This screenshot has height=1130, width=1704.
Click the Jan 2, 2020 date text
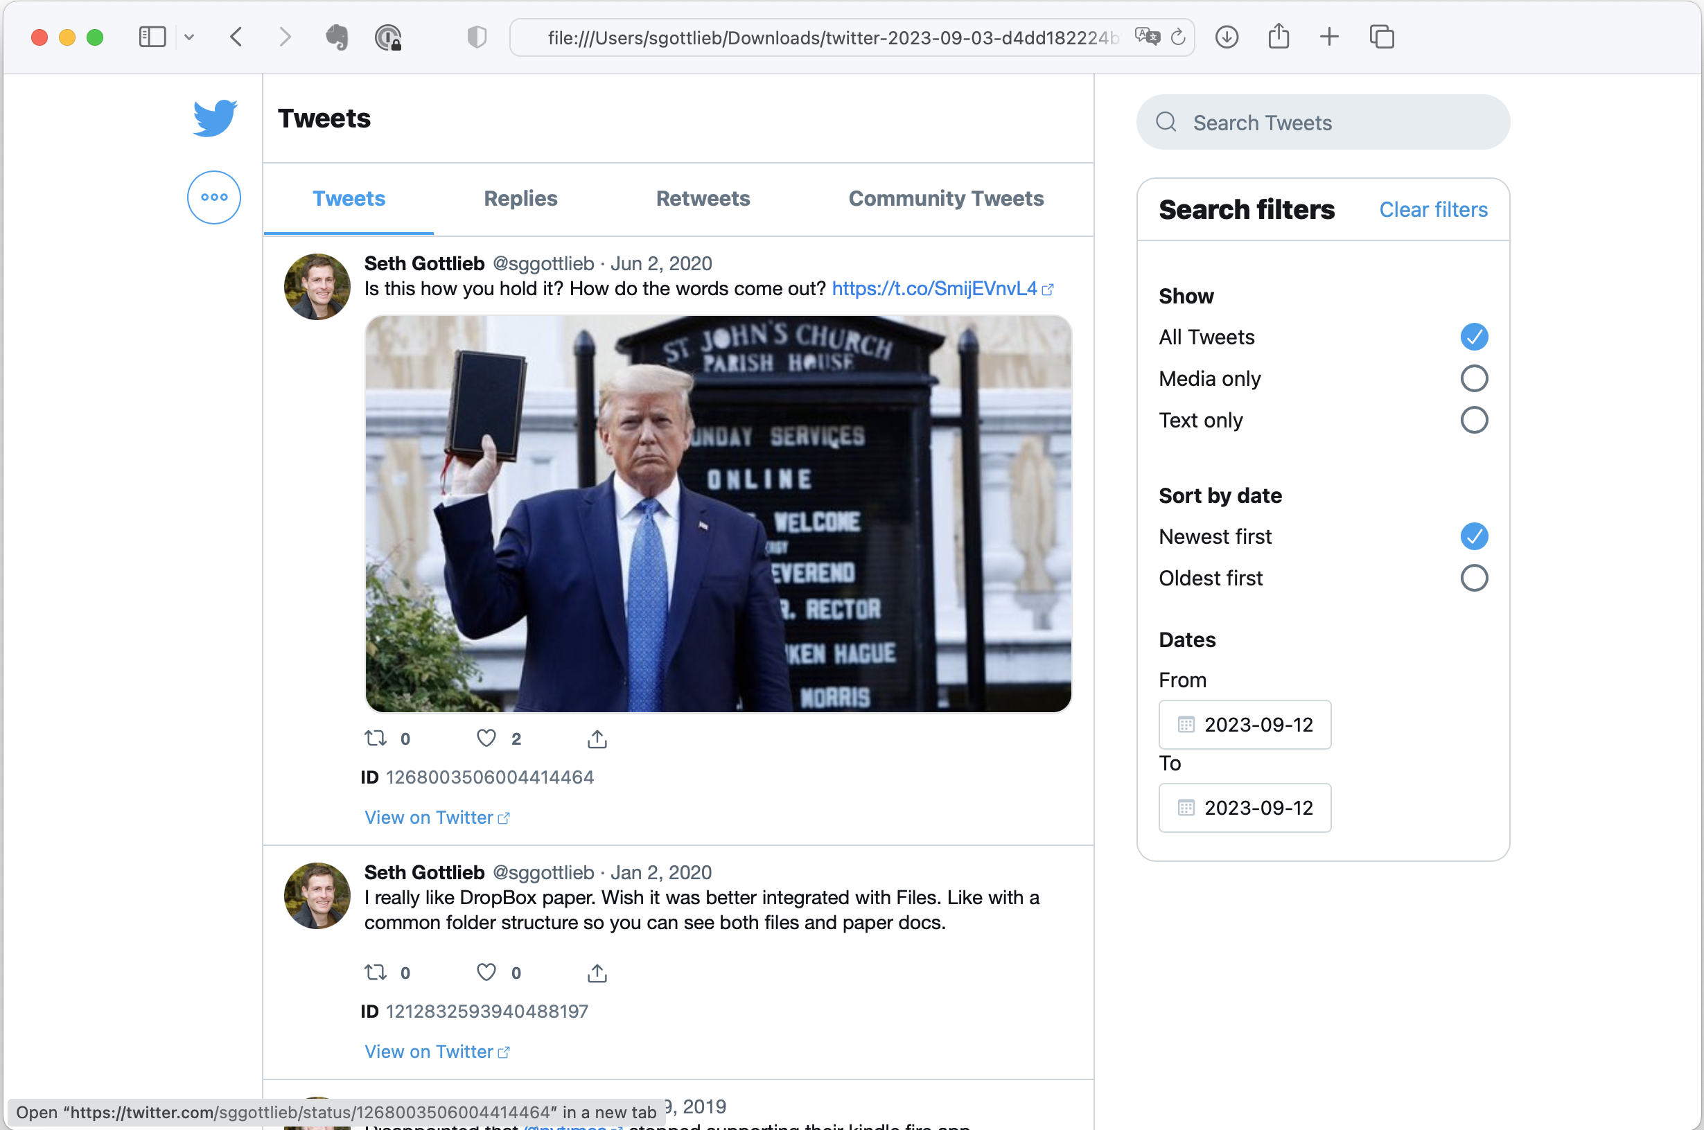(x=661, y=872)
